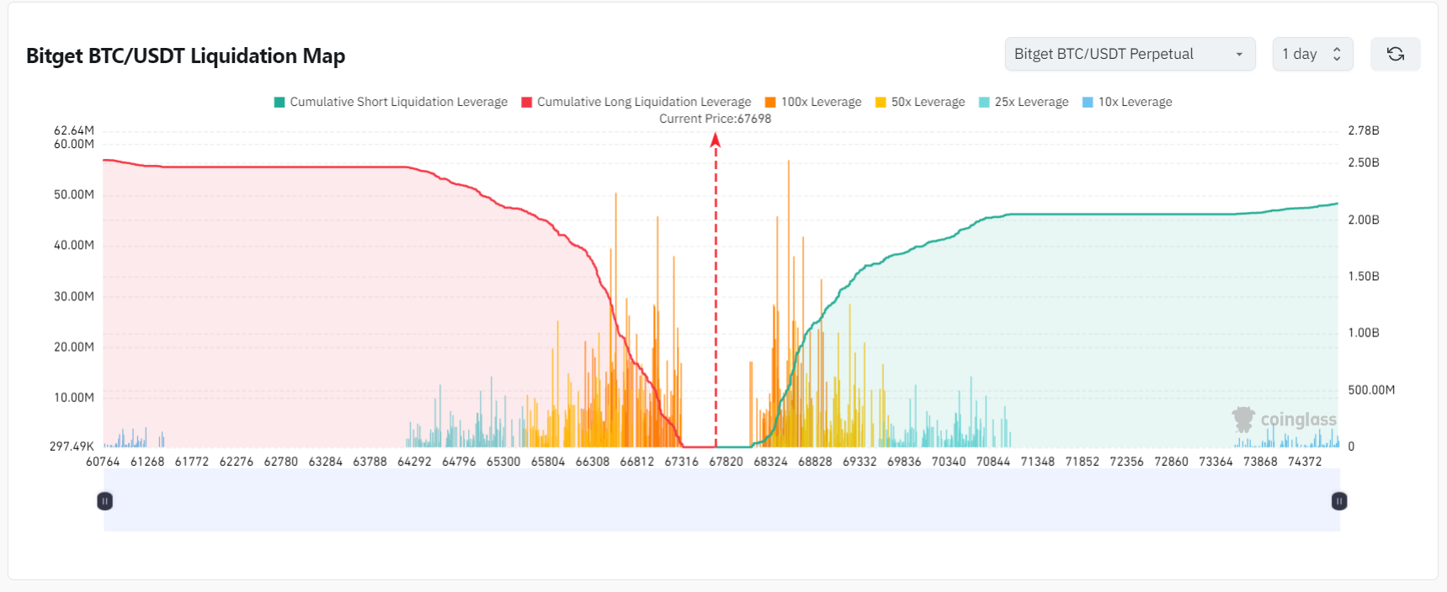Viewport: 1447px width, 592px height.
Task: Click the green Cumulative Short legend swatch
Action: point(279,102)
